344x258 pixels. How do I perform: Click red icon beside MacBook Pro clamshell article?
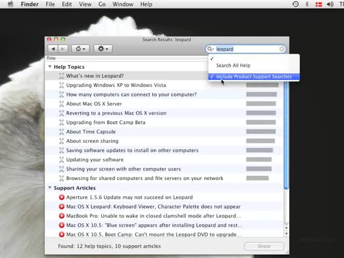(x=62, y=216)
